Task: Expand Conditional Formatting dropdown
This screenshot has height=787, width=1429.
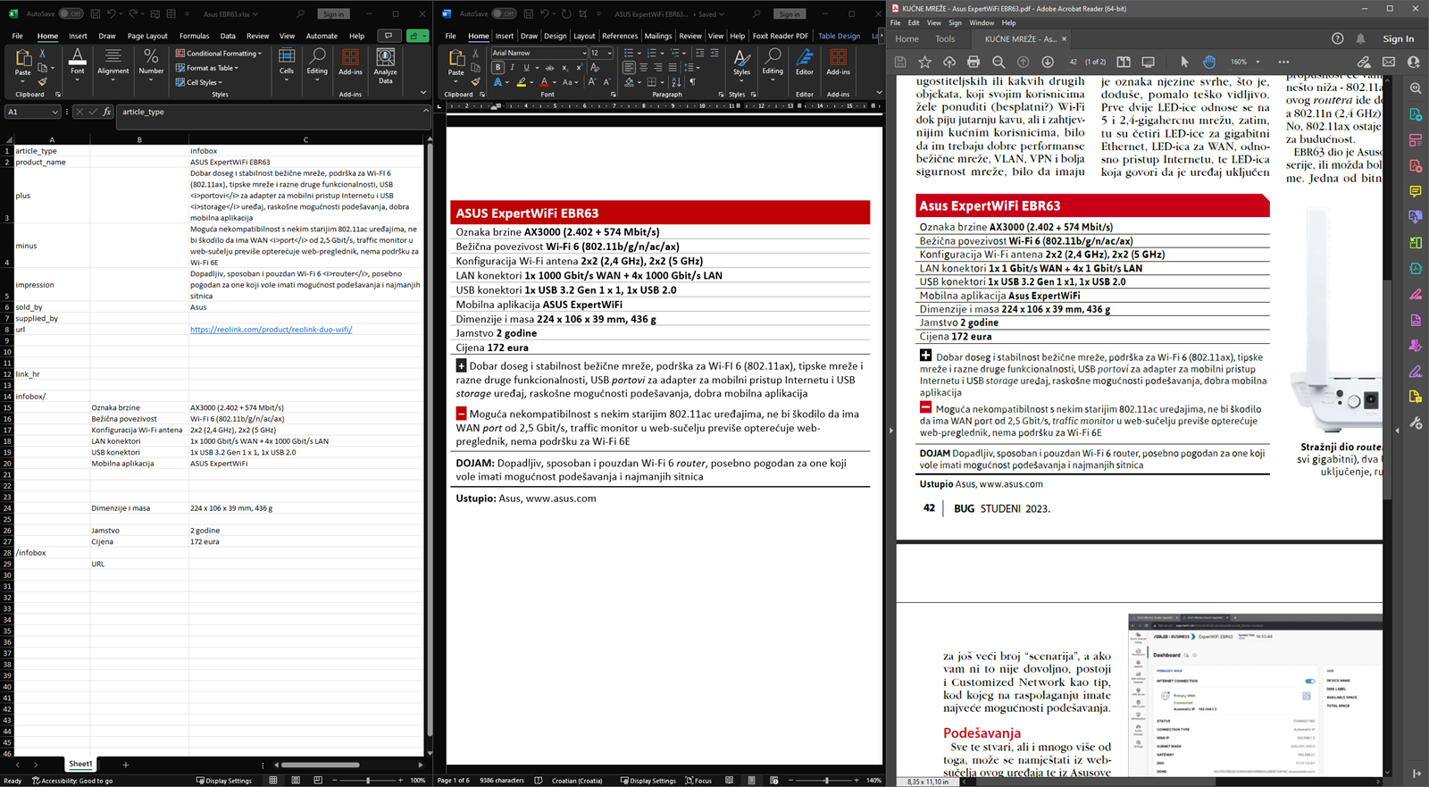Action: (219, 54)
